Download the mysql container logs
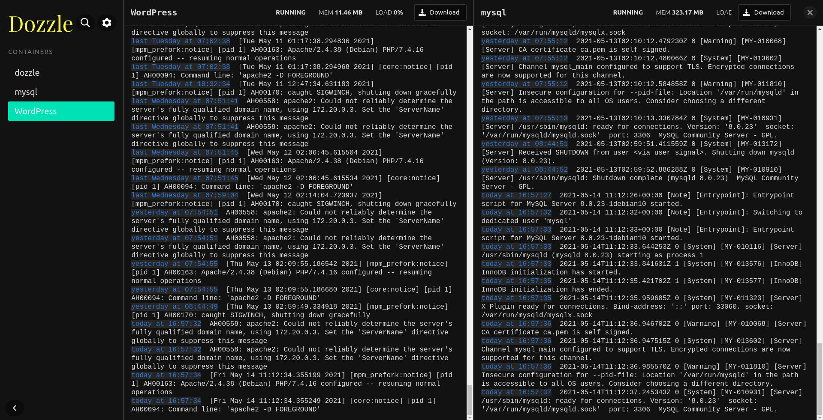The image size is (823, 420). 764,12
